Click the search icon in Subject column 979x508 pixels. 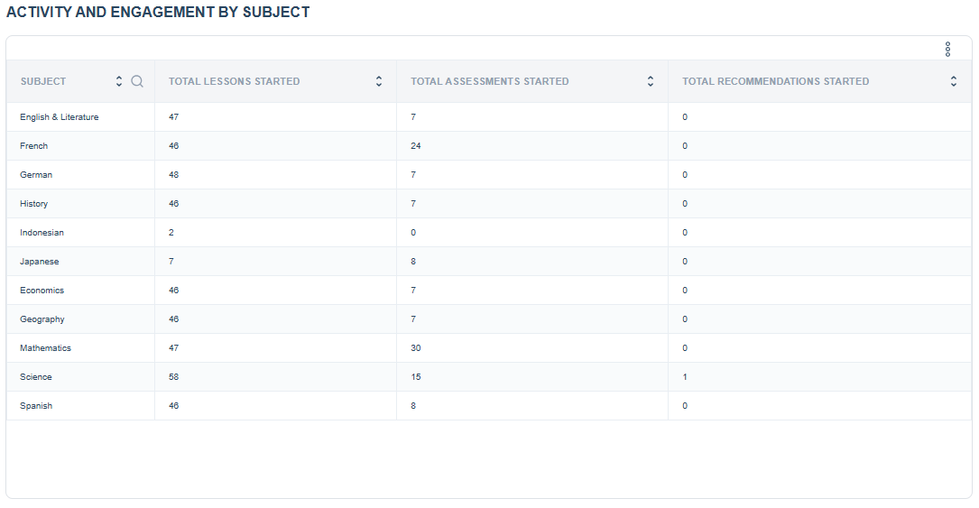pos(137,81)
